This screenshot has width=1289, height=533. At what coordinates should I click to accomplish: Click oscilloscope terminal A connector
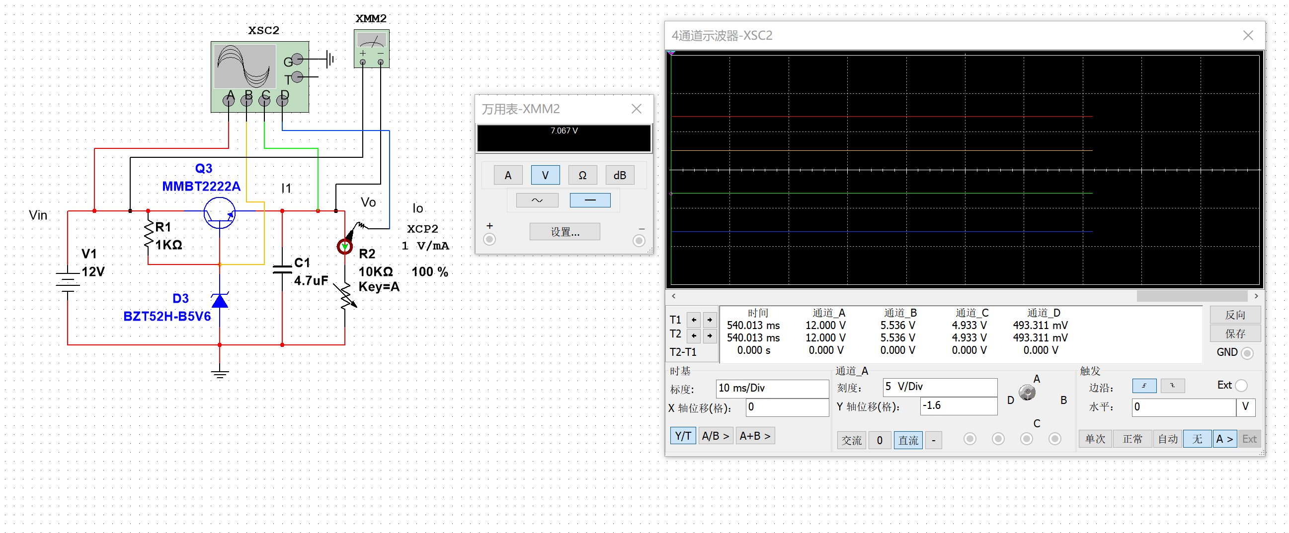point(229,100)
